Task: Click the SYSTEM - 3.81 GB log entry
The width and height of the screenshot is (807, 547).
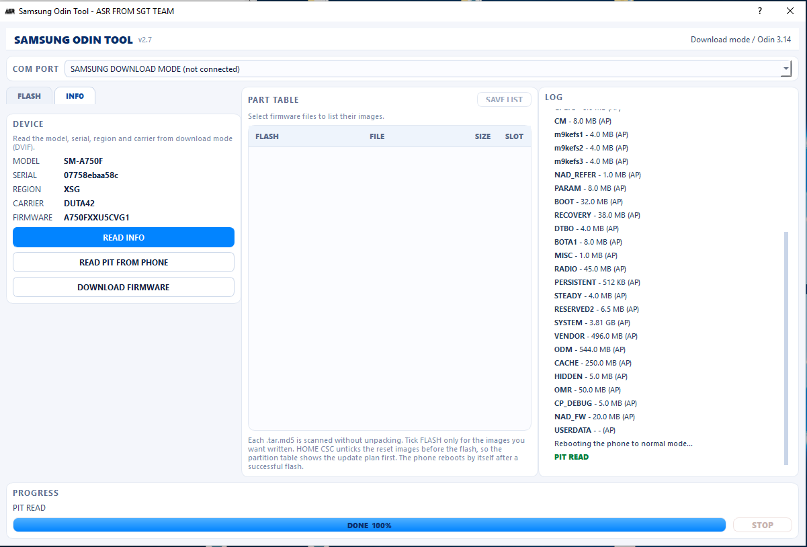Action: [593, 323]
